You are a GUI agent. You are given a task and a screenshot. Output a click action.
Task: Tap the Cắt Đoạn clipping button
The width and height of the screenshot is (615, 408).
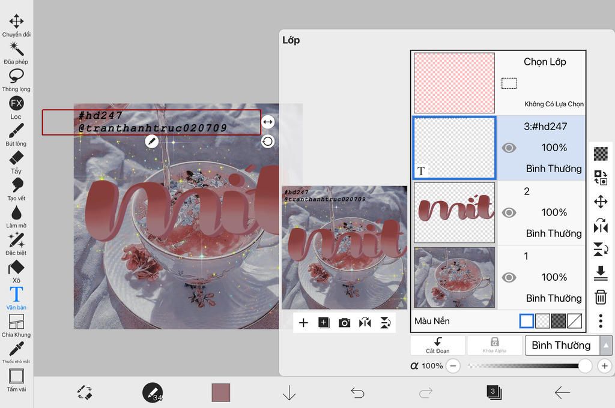pyautogui.click(x=438, y=345)
